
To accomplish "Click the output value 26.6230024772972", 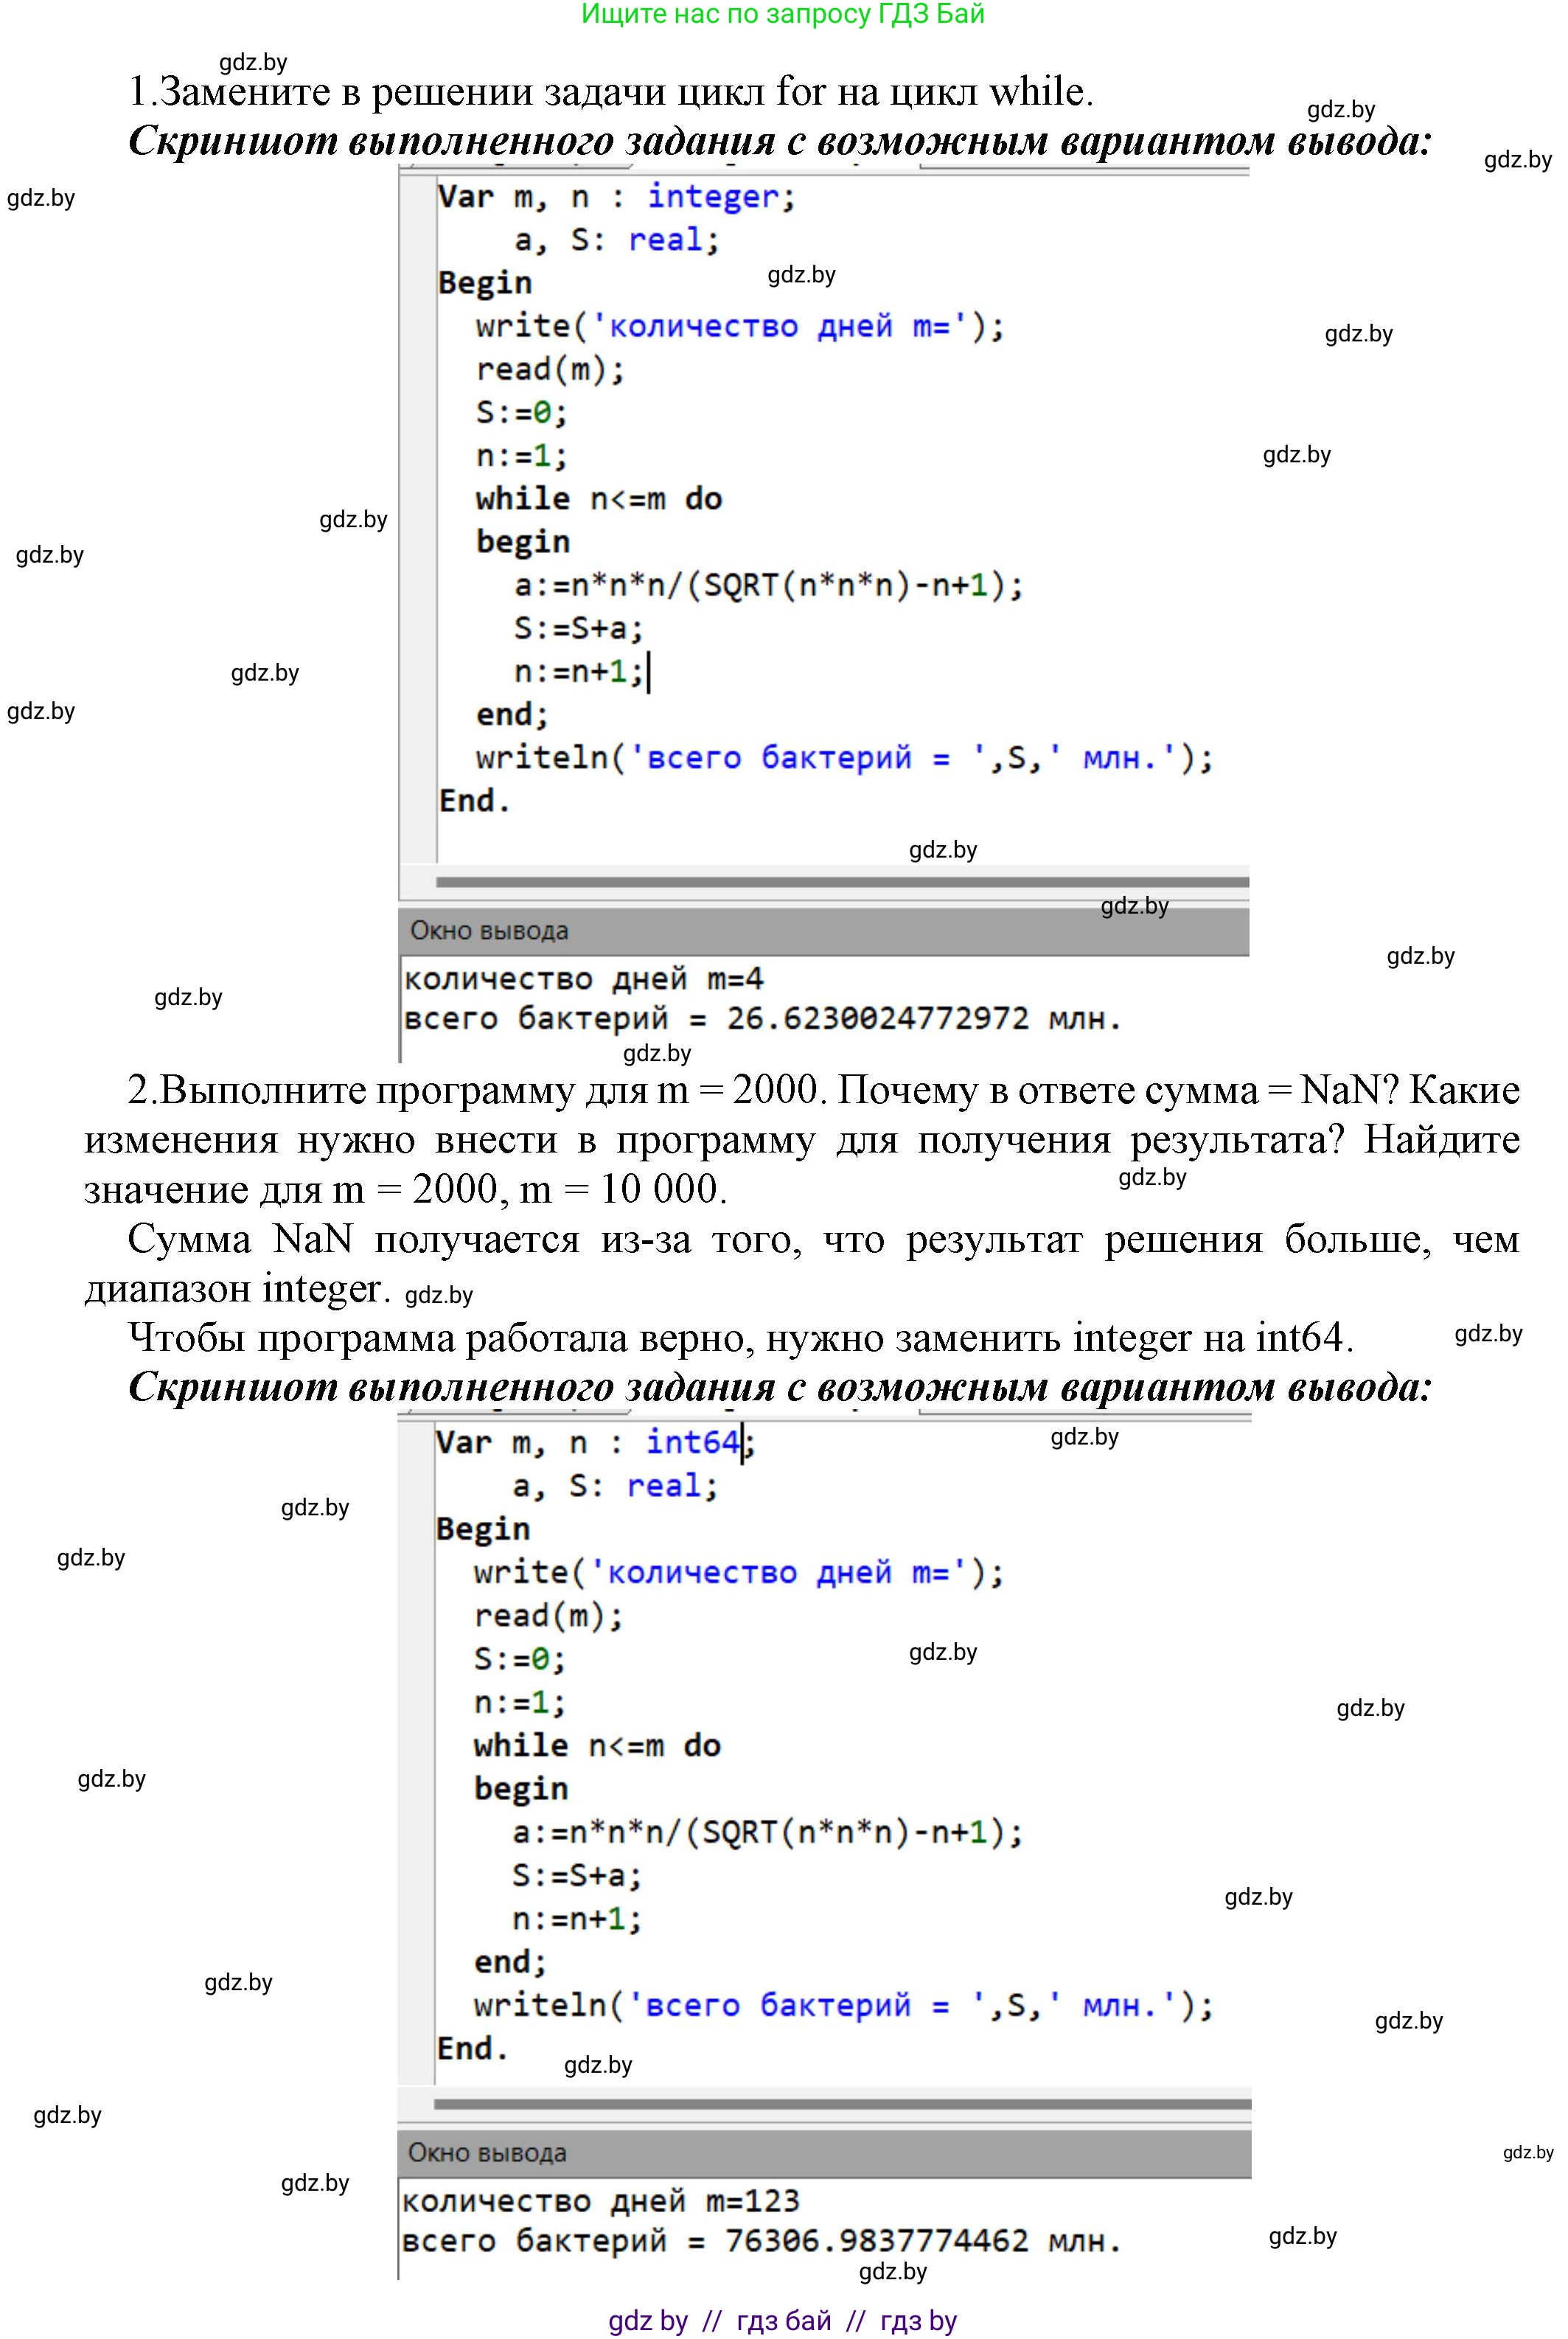I will click(x=876, y=1019).
